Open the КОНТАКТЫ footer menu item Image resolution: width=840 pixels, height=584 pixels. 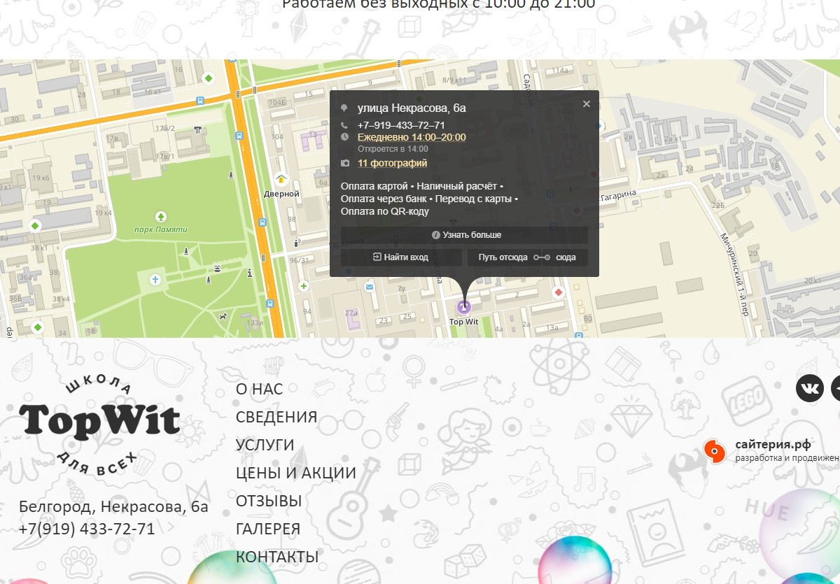click(x=277, y=557)
